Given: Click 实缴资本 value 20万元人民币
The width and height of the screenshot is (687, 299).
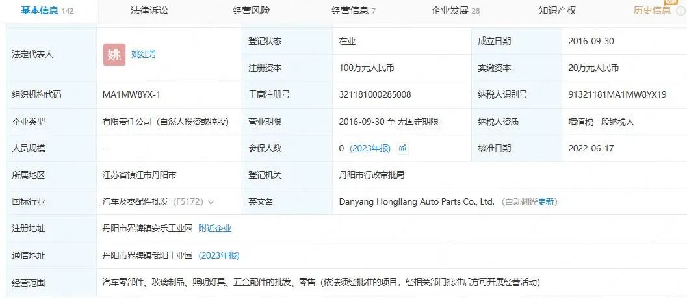Looking at the screenshot, I should pos(593,68).
